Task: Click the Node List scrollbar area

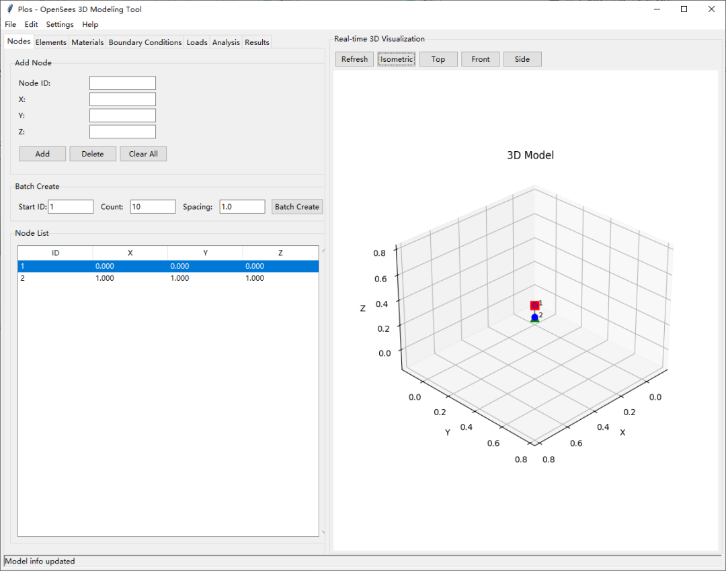Action: tap(323, 392)
